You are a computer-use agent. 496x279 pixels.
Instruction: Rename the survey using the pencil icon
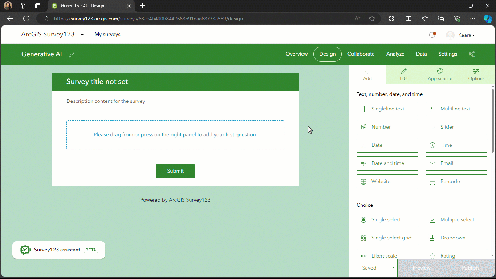coord(71,54)
